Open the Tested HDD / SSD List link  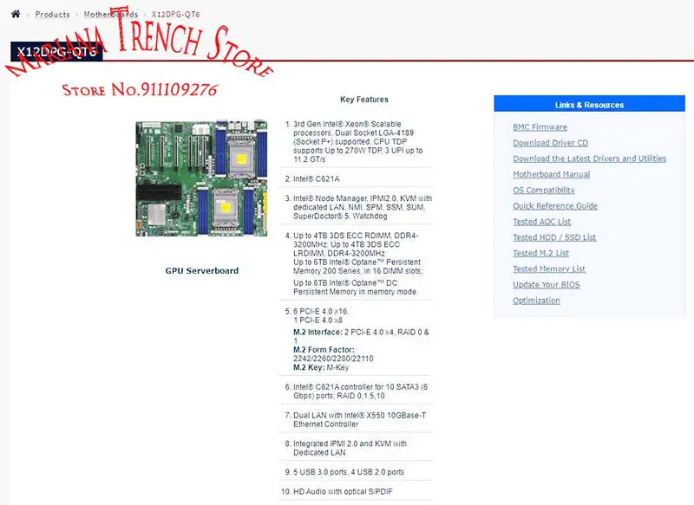(554, 237)
